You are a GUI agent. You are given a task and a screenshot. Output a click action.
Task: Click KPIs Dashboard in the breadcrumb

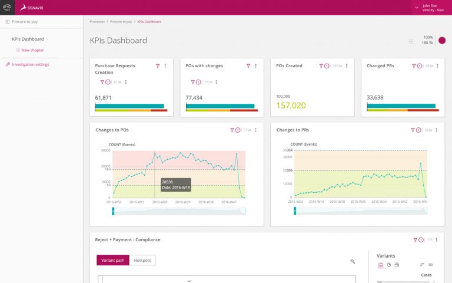click(149, 22)
